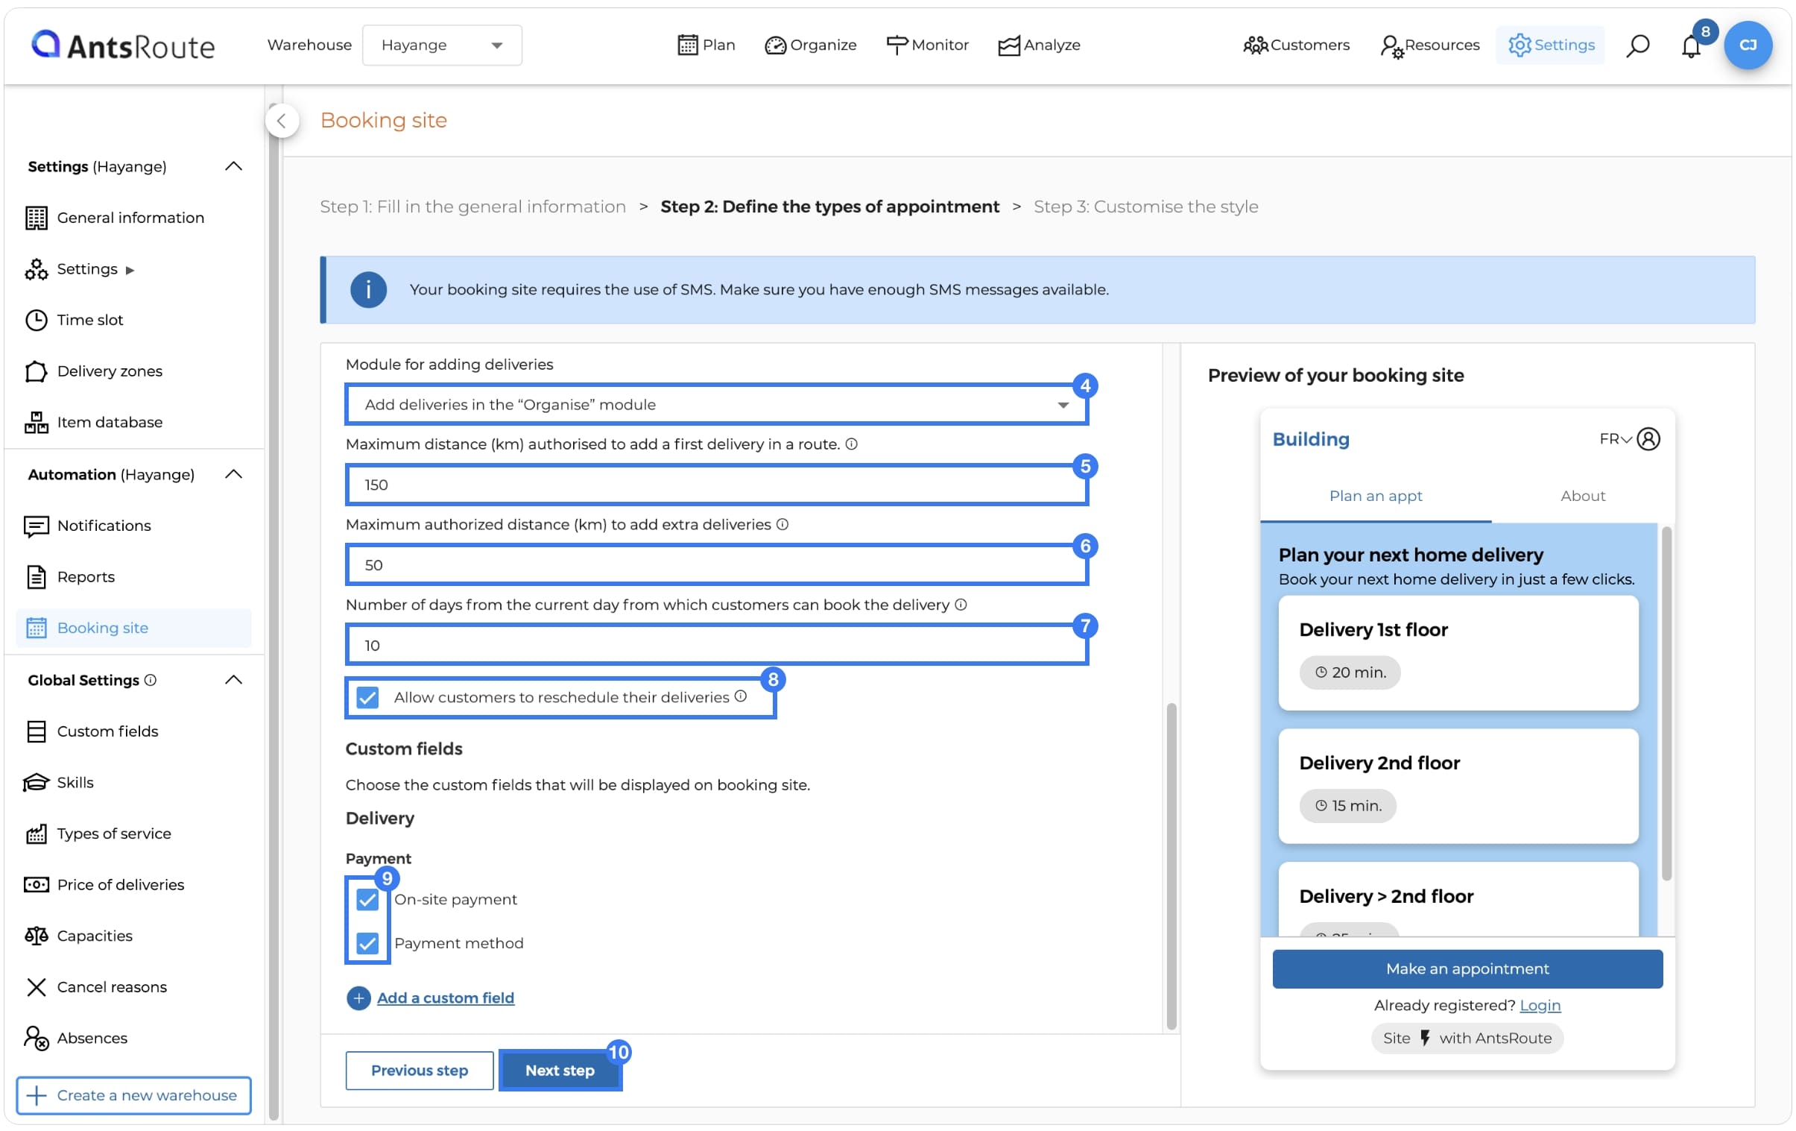This screenshot has height=1131, width=1796.
Task: Open the Analyze menu
Action: (x=1039, y=45)
